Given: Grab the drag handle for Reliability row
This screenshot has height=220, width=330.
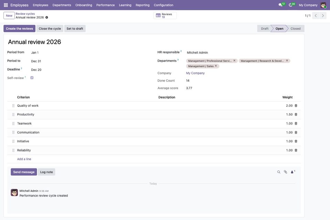Looking at the screenshot, I should pyautogui.click(x=13, y=150).
